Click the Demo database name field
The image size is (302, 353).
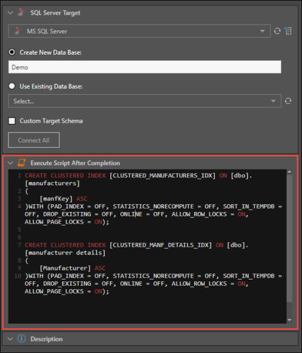tap(144, 67)
